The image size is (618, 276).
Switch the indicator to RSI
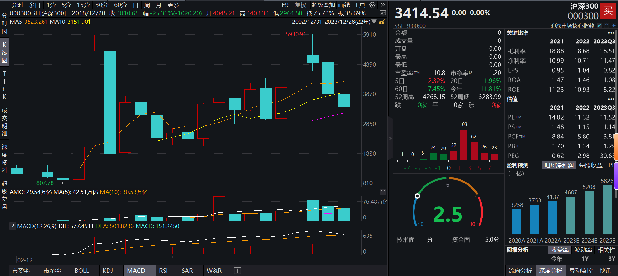[x=164, y=271]
